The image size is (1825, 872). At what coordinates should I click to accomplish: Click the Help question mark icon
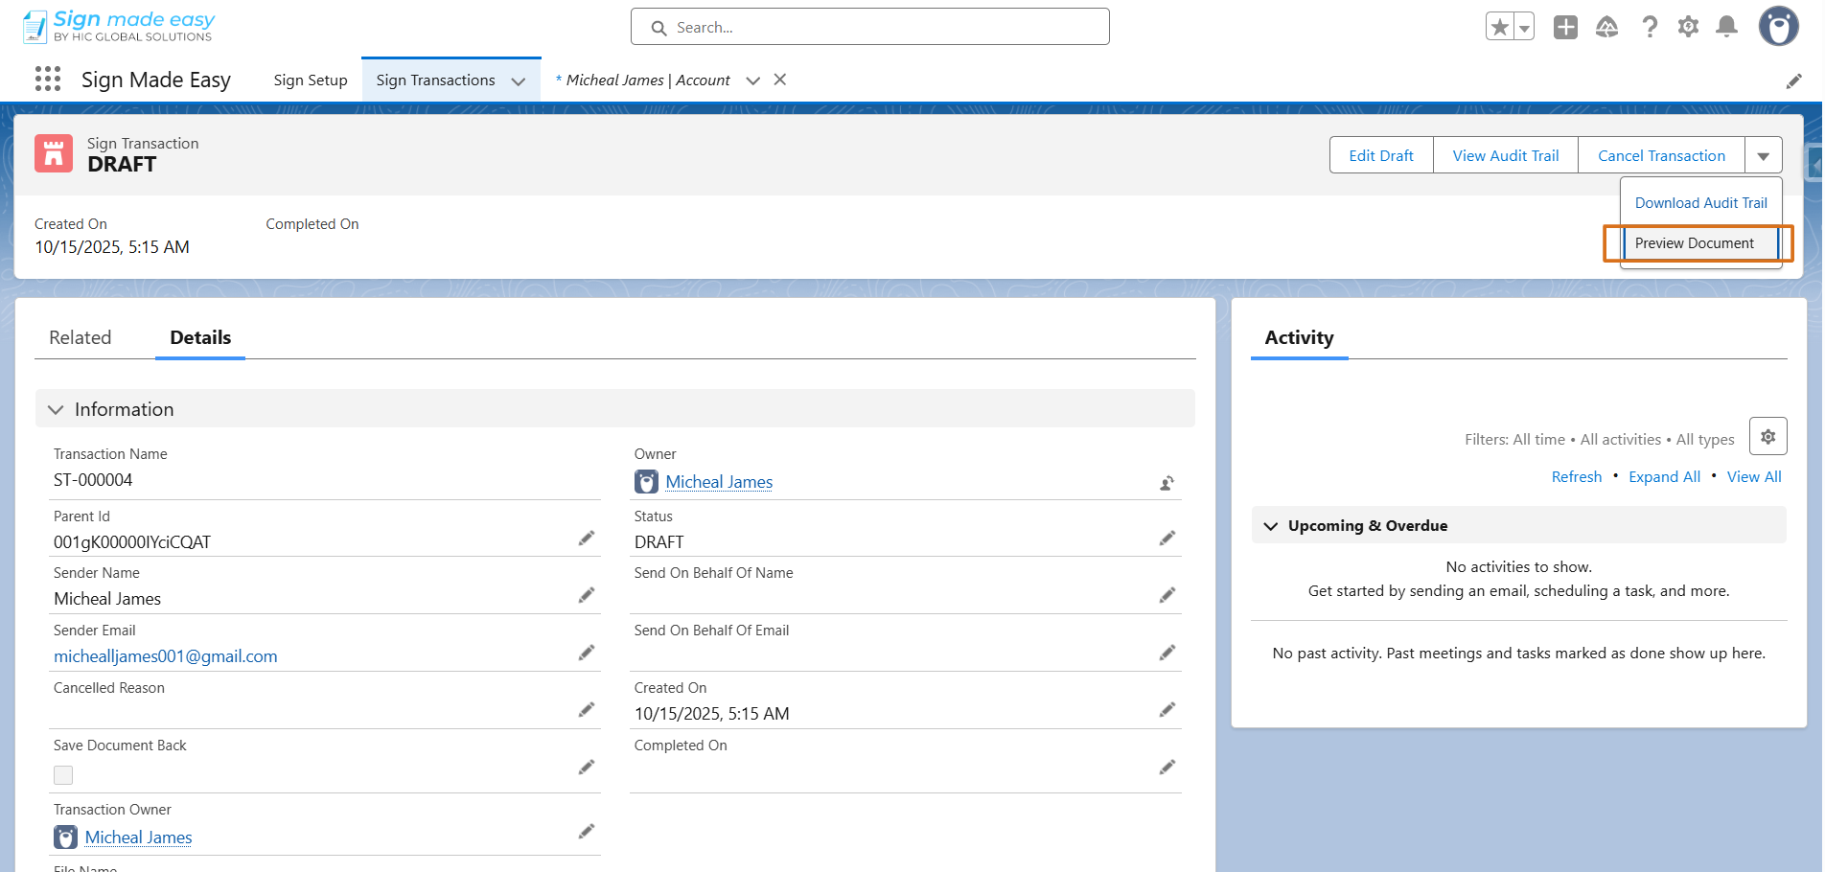point(1649,27)
